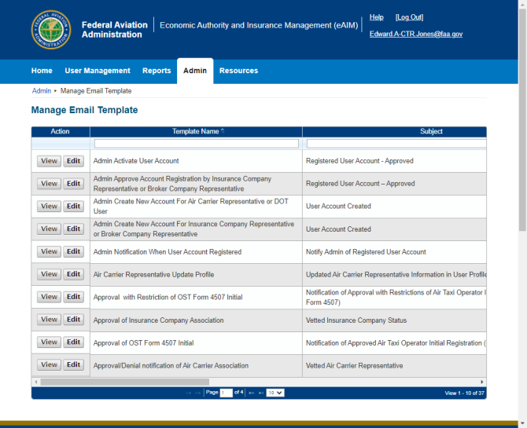Open Edward.A-CTR.Jones@faa.gov account link
Viewport: 527px width, 428px height.
(416, 34)
